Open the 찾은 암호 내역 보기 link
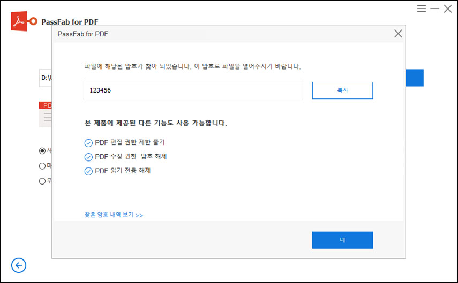The width and height of the screenshot is (458, 283). (114, 215)
